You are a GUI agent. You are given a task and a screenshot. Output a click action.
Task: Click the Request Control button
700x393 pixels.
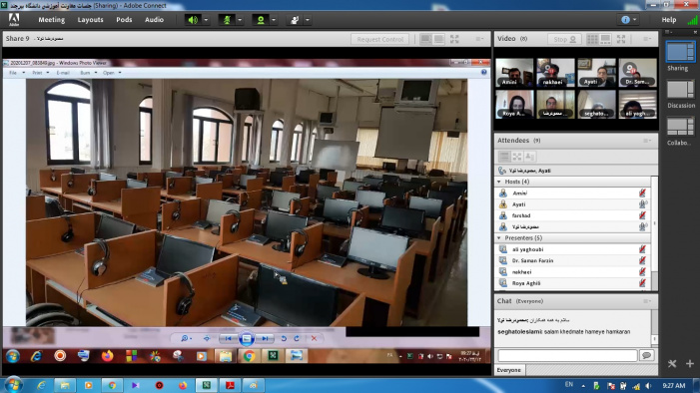tap(380, 39)
